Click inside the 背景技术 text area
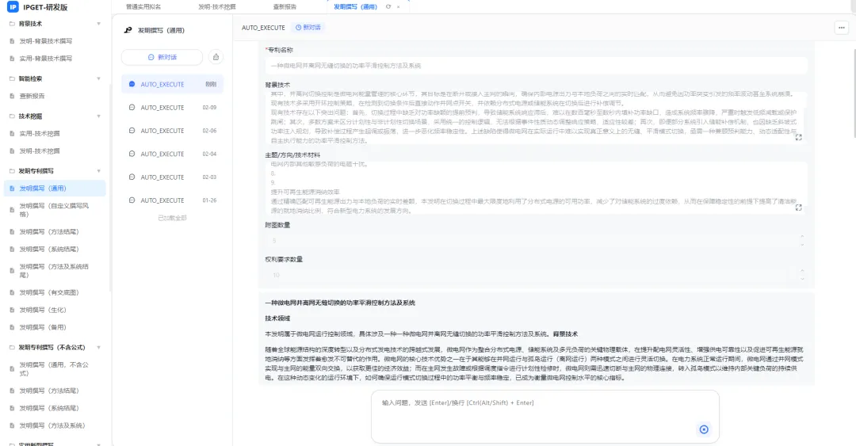Viewport: 856px width, 446px height. click(x=536, y=117)
